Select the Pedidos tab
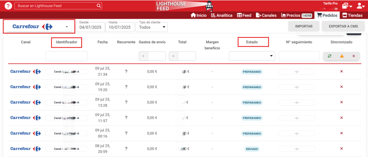The image size is (368, 157). (327, 15)
